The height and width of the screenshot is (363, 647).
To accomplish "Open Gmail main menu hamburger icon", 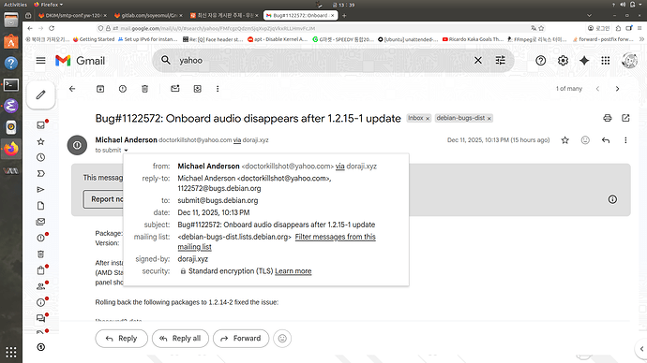I will (40, 61).
